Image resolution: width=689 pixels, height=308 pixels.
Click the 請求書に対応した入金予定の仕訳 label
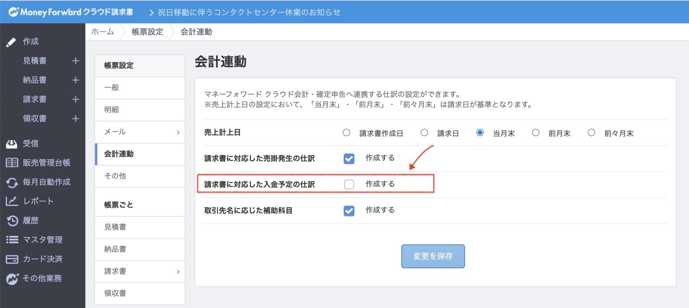coord(259,185)
